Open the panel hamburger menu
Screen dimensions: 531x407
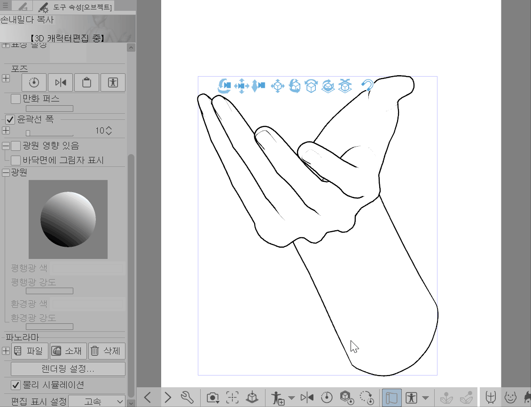[x=5, y=6]
